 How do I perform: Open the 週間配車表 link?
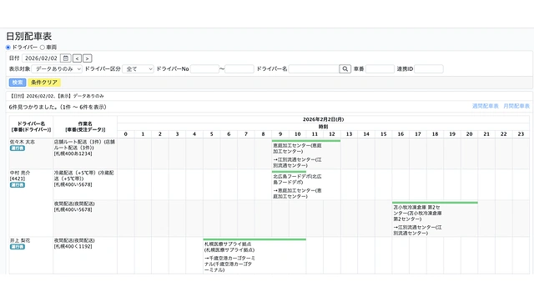(486, 106)
